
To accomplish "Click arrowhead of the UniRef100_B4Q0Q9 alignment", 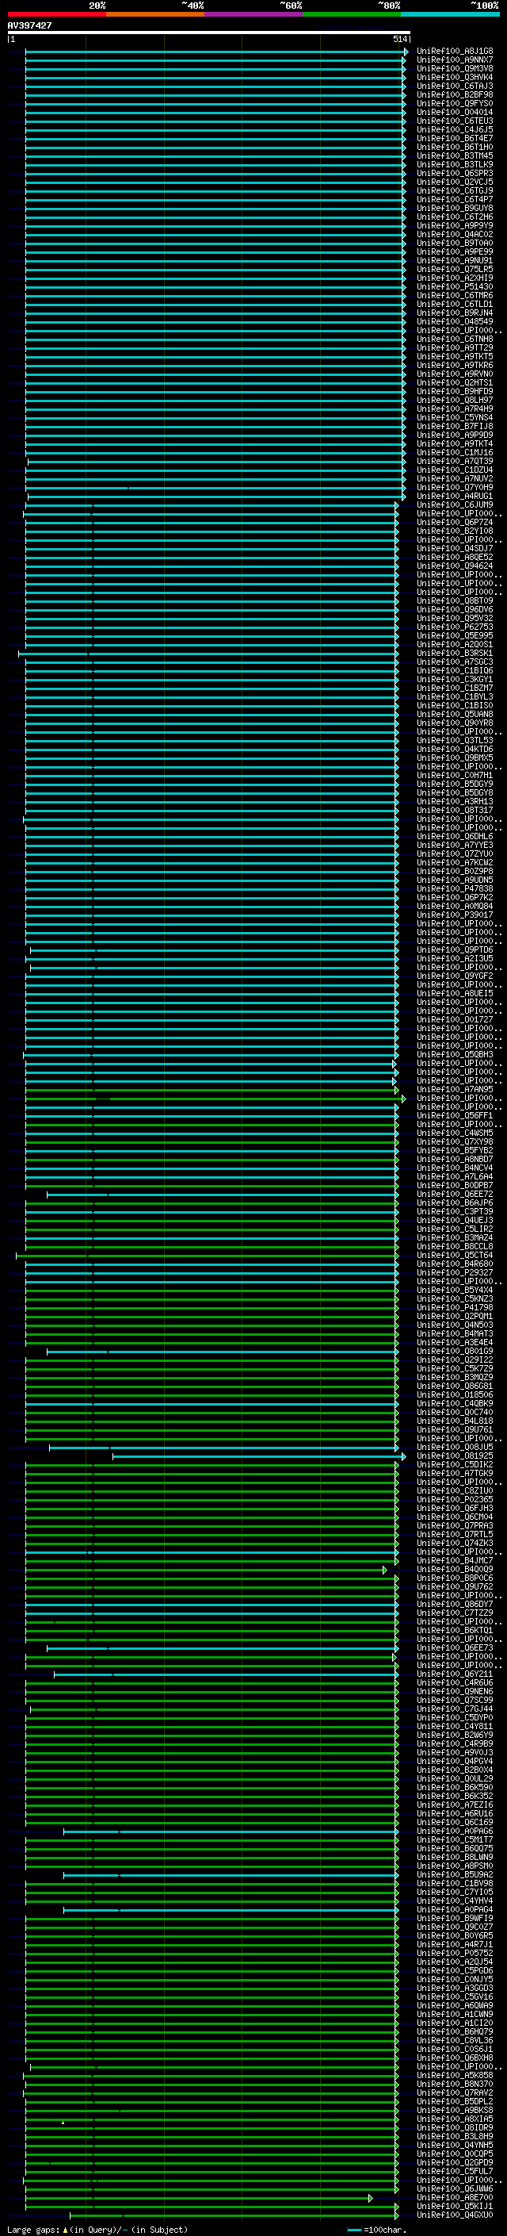I will [385, 1571].
